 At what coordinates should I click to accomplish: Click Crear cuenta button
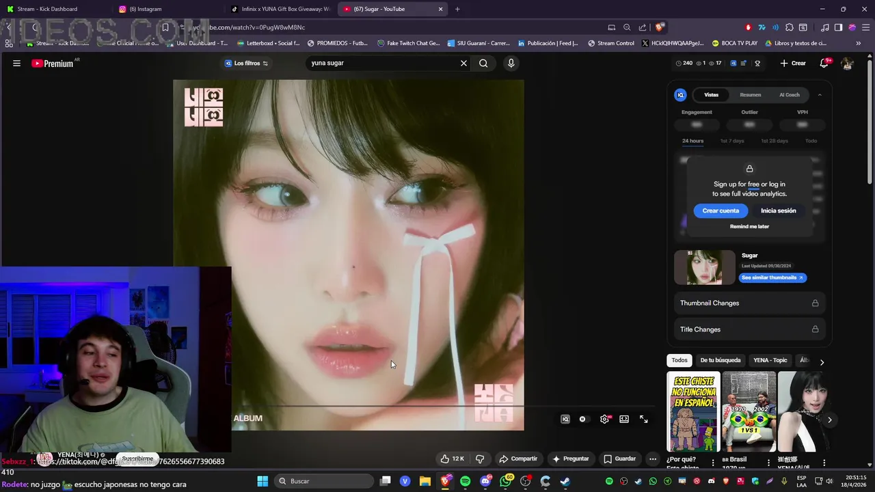point(721,210)
